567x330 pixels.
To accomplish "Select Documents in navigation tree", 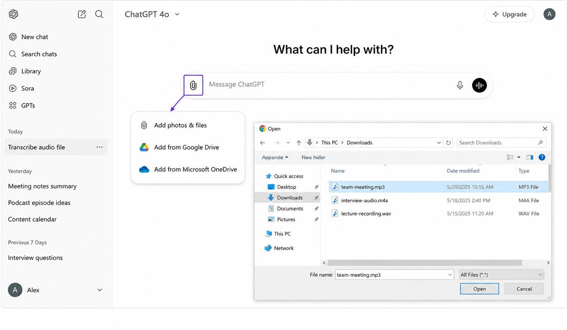I will (x=290, y=209).
